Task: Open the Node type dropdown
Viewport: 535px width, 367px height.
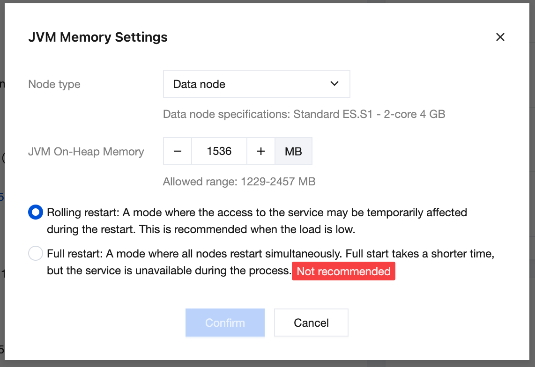Action: [x=256, y=84]
